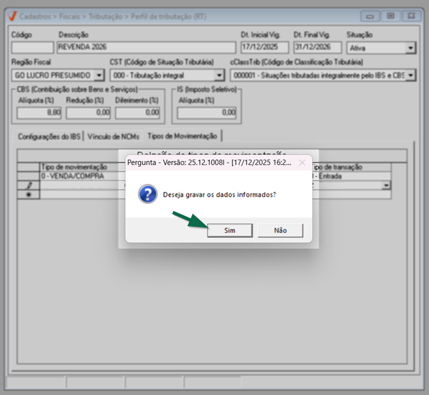Viewport: 429px width, 395px height.
Task: Click the Tipo de transação column header
Action: click(x=352, y=167)
